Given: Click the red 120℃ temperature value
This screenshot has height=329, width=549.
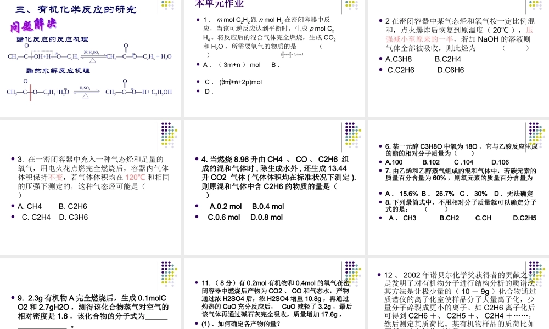Looking at the screenshot, I should tap(135, 177).
